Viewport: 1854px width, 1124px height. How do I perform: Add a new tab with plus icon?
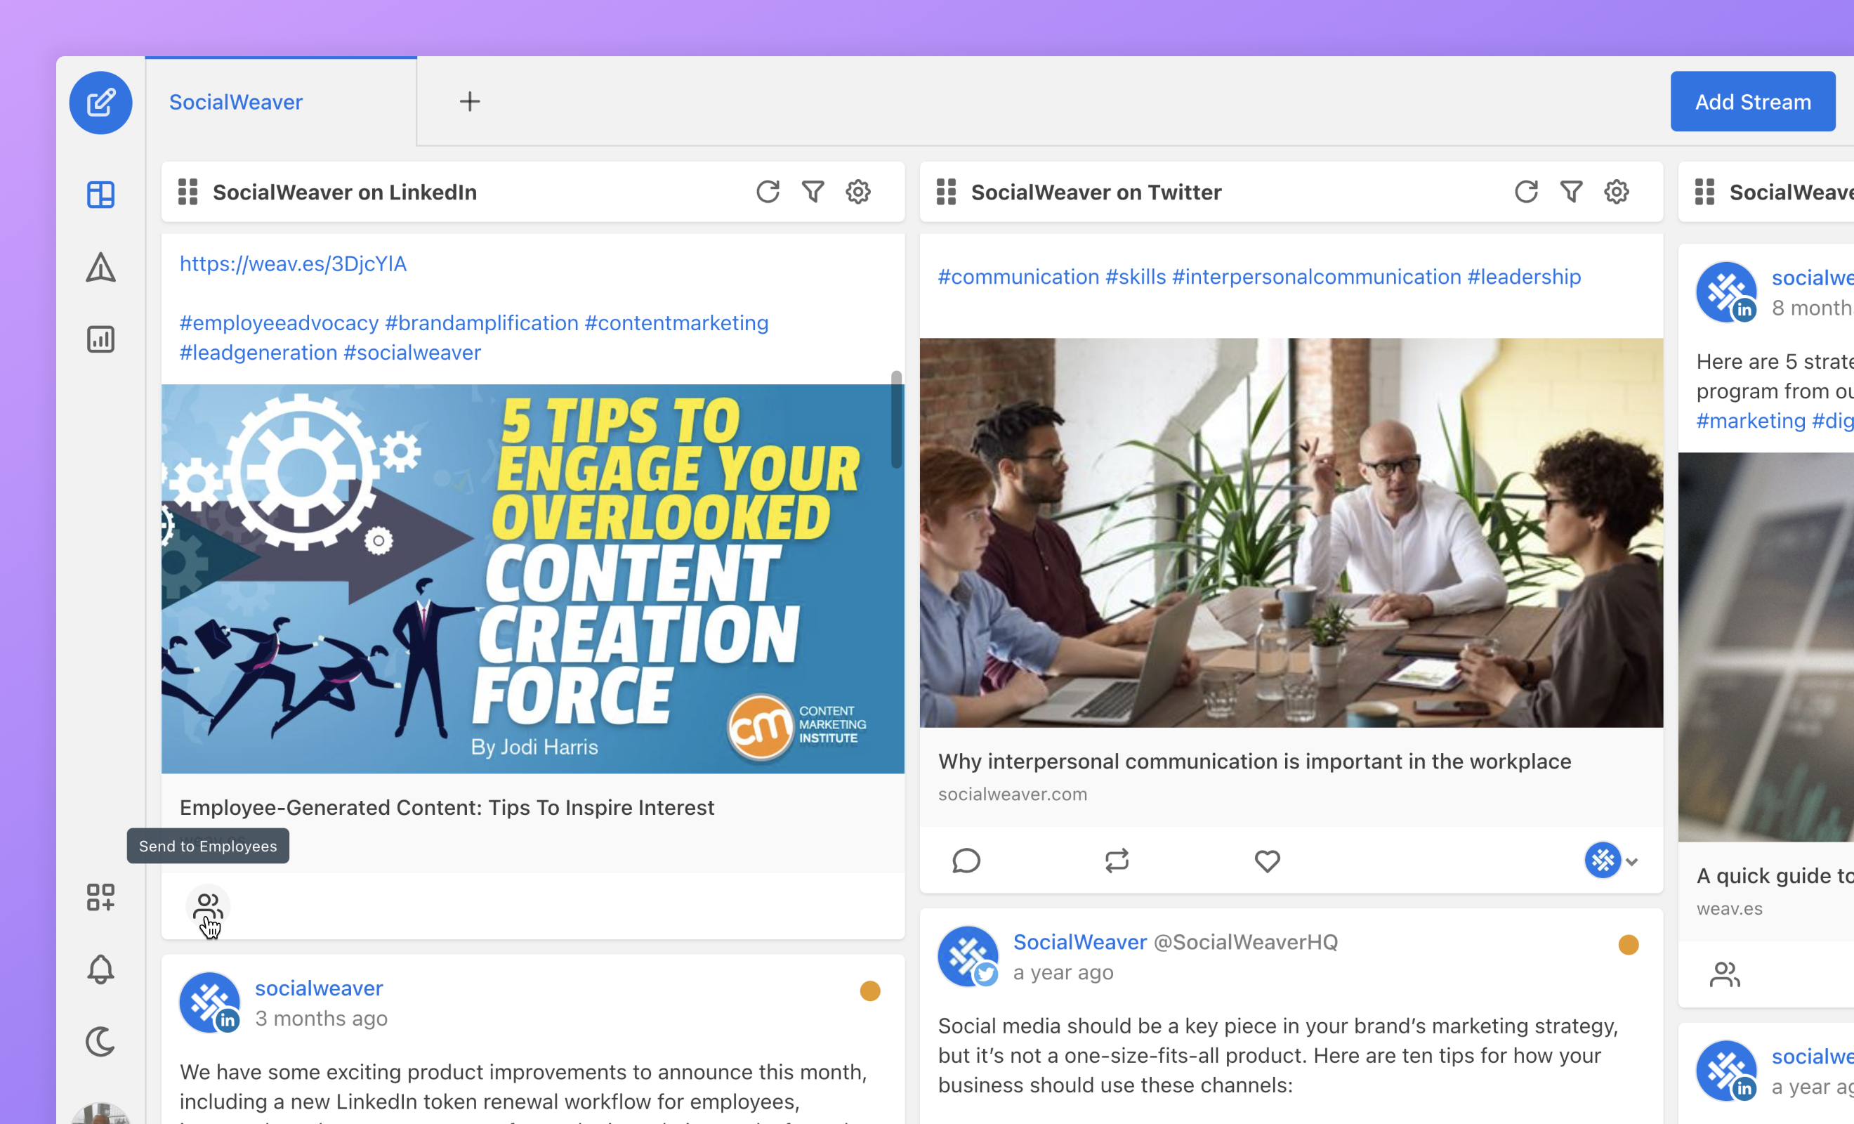(471, 101)
